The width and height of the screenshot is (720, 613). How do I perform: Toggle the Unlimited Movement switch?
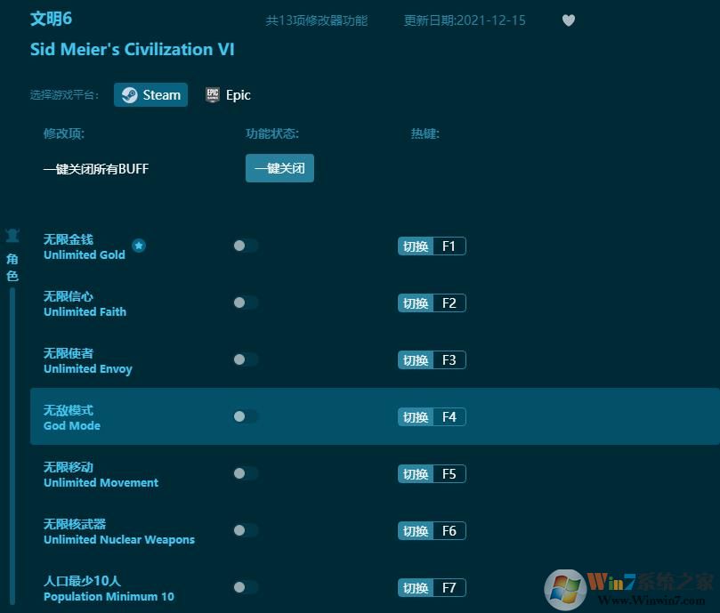point(245,474)
